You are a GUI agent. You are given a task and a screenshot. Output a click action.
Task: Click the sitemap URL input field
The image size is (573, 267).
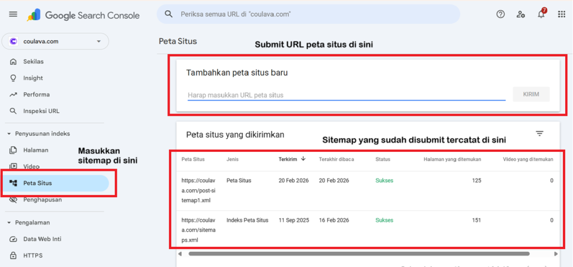coord(346,95)
